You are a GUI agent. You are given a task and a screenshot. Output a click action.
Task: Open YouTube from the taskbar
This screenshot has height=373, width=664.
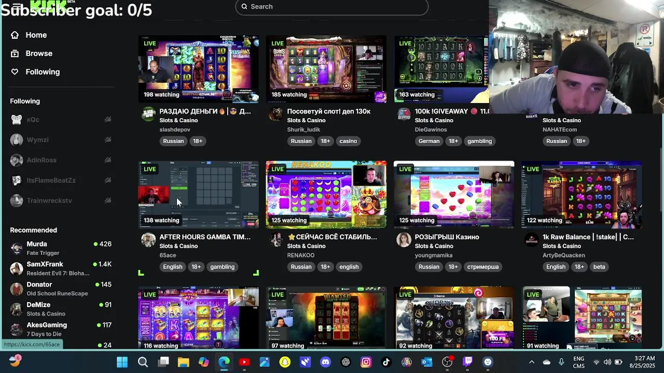coord(244,362)
